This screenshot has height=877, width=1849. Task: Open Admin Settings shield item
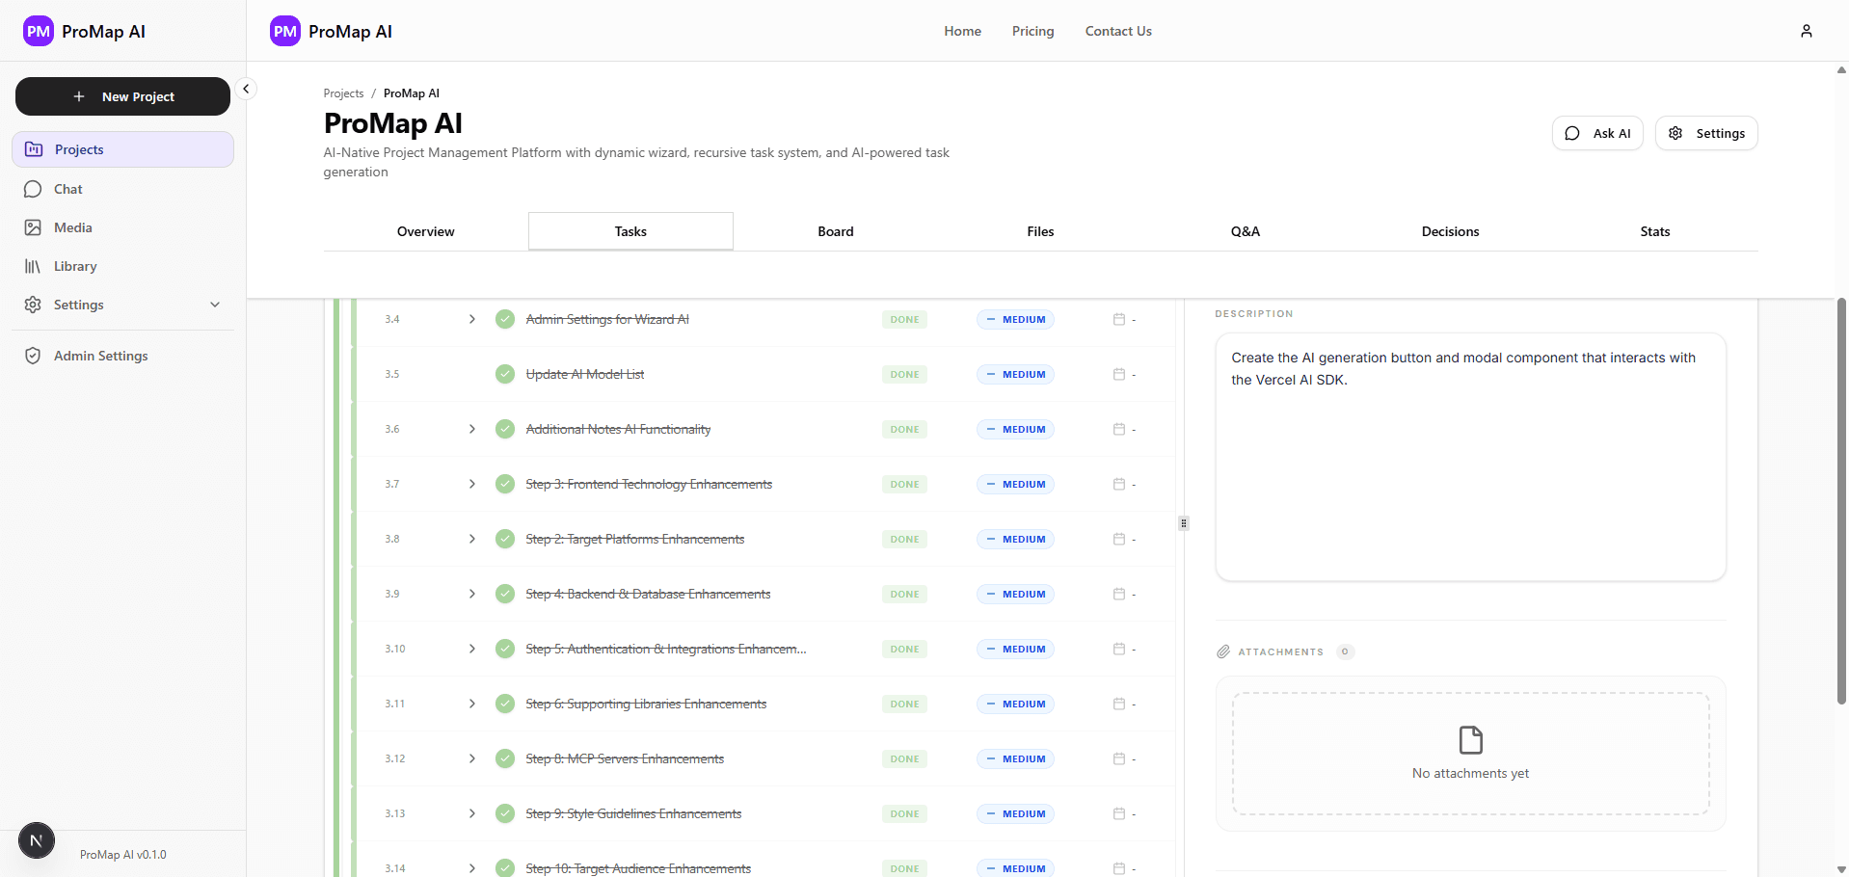coord(100,356)
